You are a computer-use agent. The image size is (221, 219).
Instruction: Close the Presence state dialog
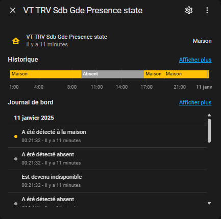tap(13, 10)
